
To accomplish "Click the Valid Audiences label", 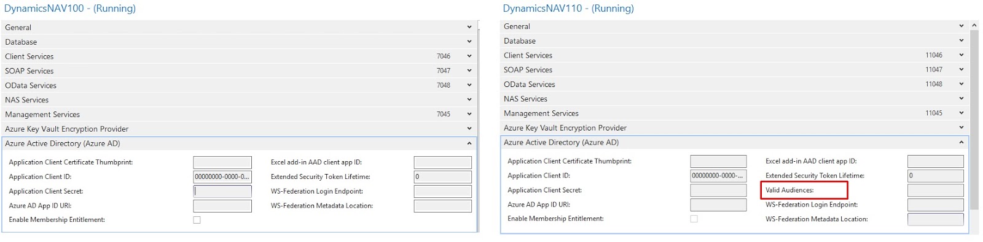I will 789,190.
